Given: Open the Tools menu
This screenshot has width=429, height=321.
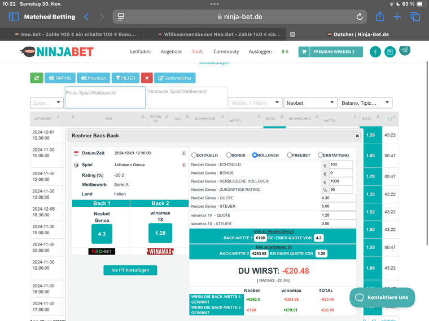Looking at the screenshot, I should (x=198, y=52).
